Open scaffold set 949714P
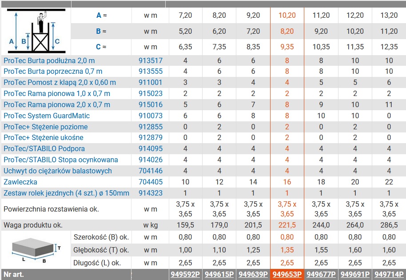The width and height of the screenshot is (406, 280). (389, 275)
